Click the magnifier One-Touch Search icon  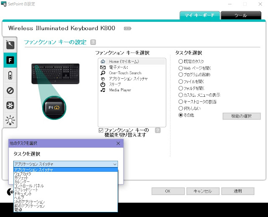103,73
